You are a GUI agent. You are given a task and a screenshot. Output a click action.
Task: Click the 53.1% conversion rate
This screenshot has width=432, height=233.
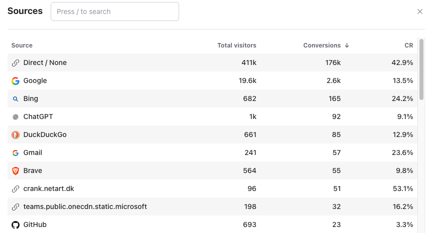coord(403,188)
